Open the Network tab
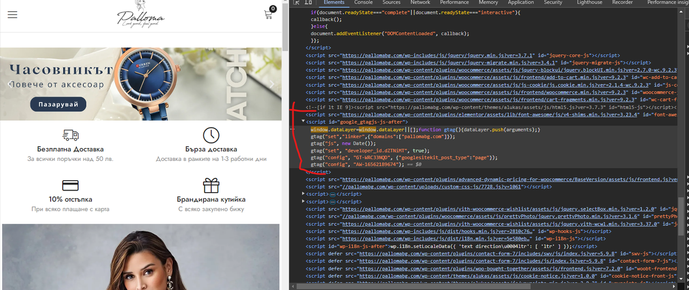Image resolution: width=689 pixels, height=290 pixels. (420, 3)
